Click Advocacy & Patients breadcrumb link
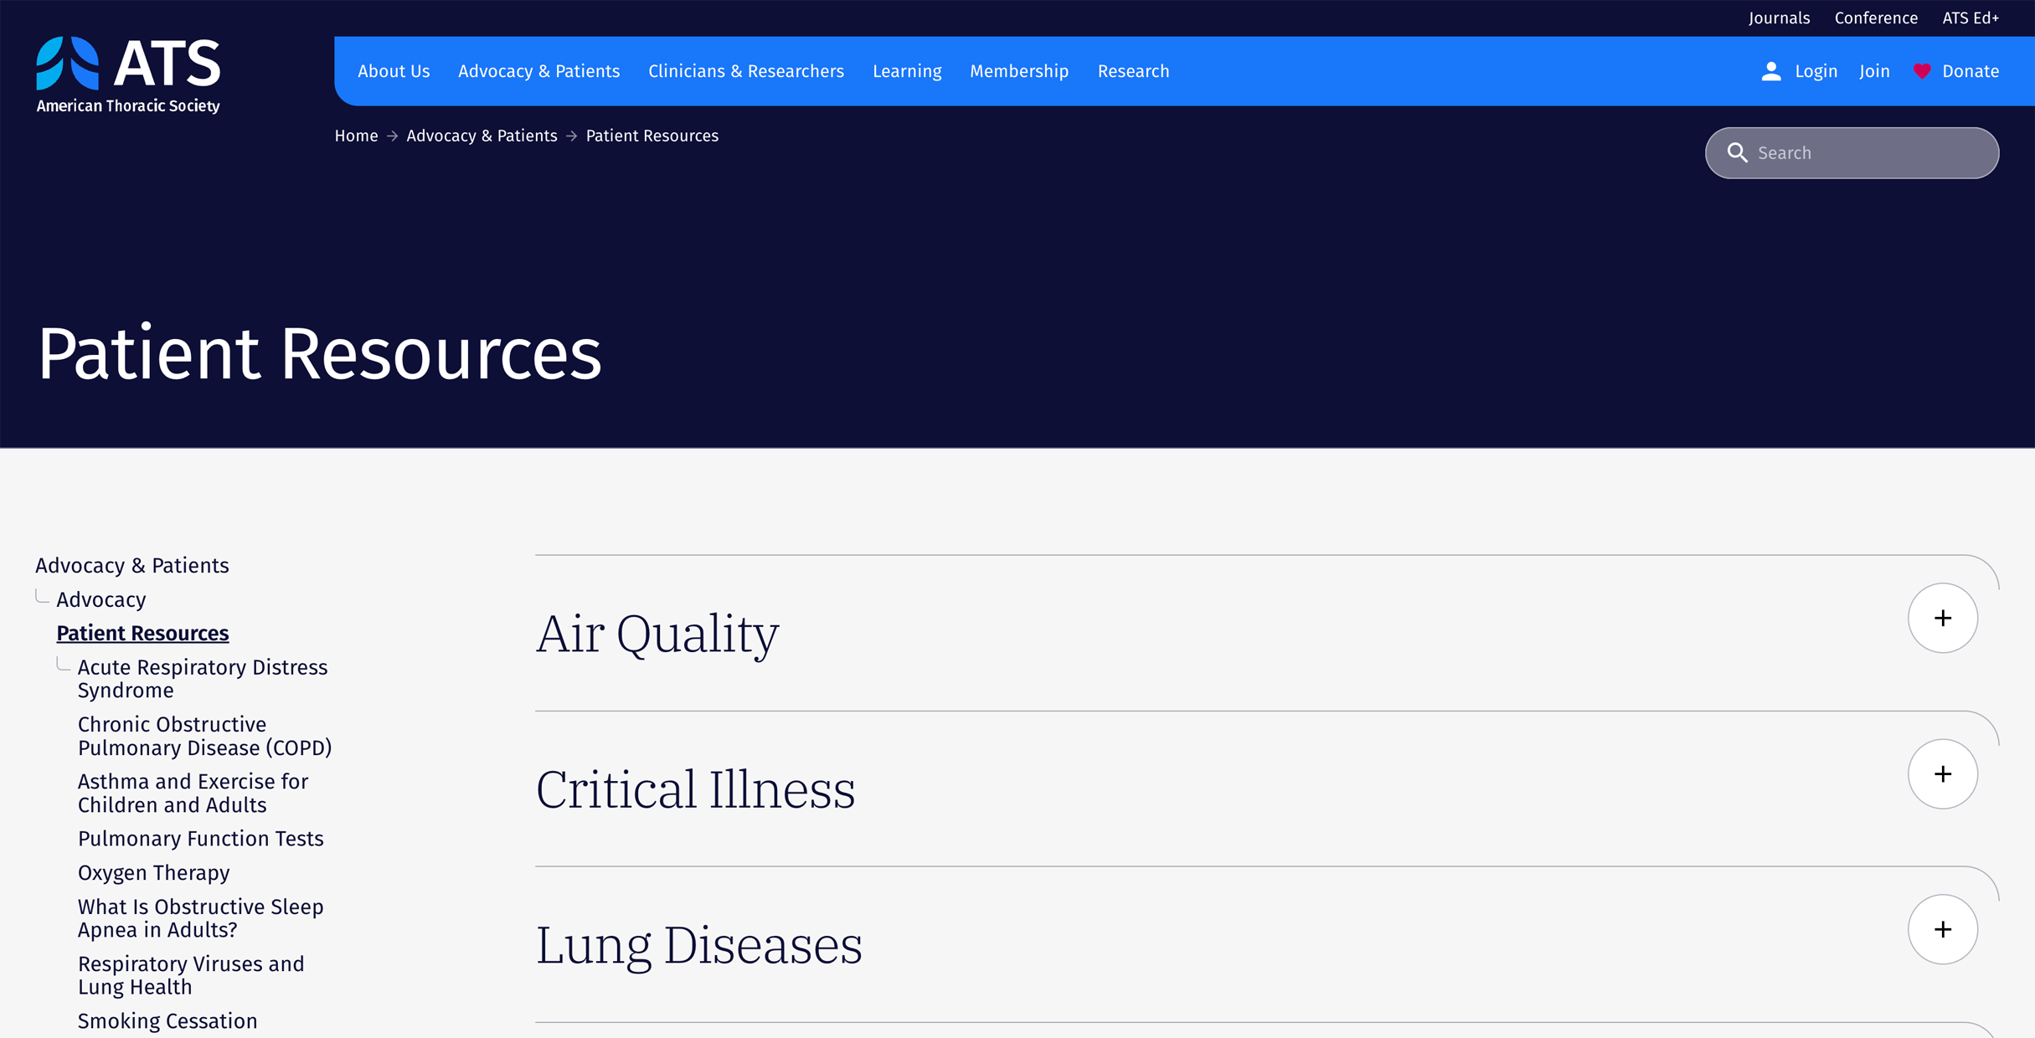The height and width of the screenshot is (1038, 2035). [482, 136]
